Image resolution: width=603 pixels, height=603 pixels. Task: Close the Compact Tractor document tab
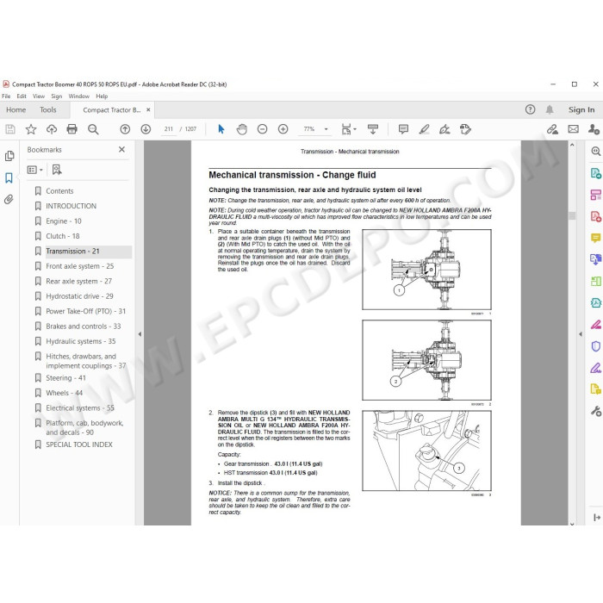point(148,109)
